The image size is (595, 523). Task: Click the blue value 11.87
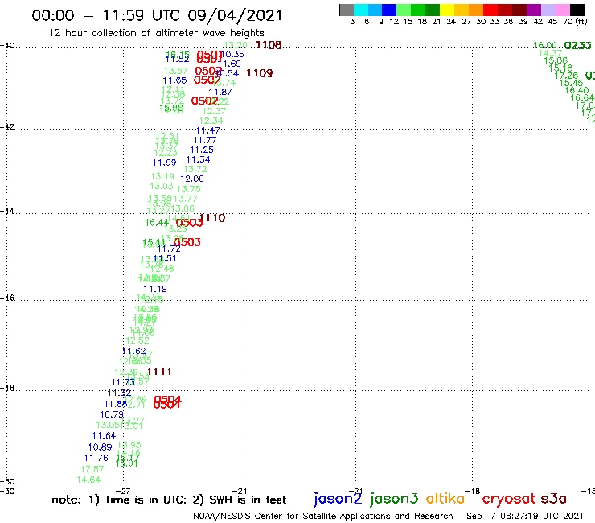(220, 92)
